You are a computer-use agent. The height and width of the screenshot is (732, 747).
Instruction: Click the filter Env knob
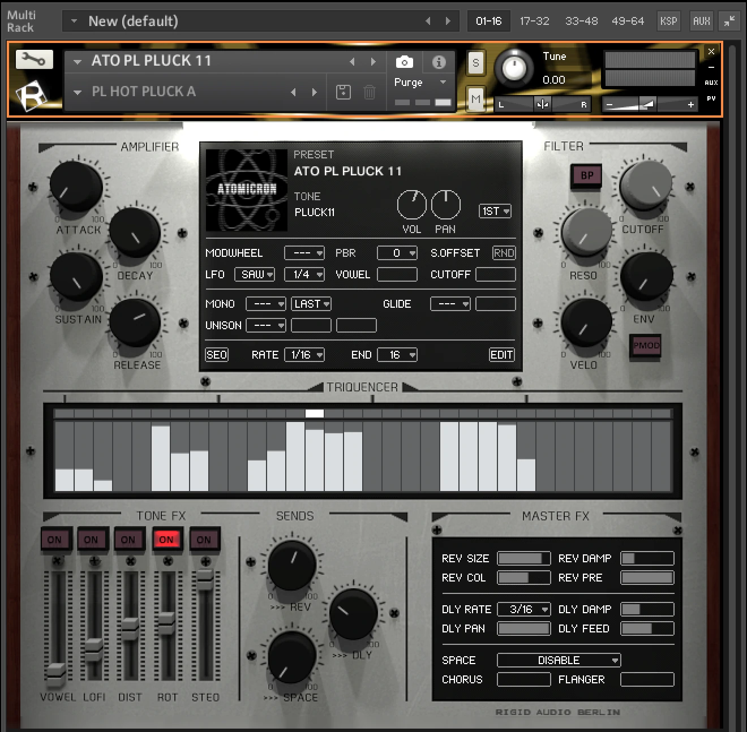(x=646, y=277)
